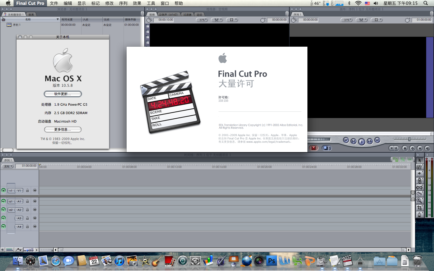Mute the A4 audio track

point(3,226)
